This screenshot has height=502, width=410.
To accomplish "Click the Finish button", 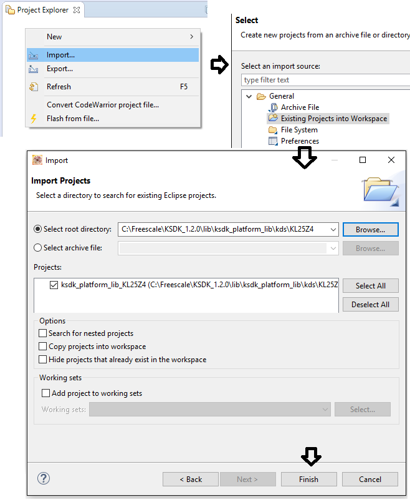I will [308, 480].
